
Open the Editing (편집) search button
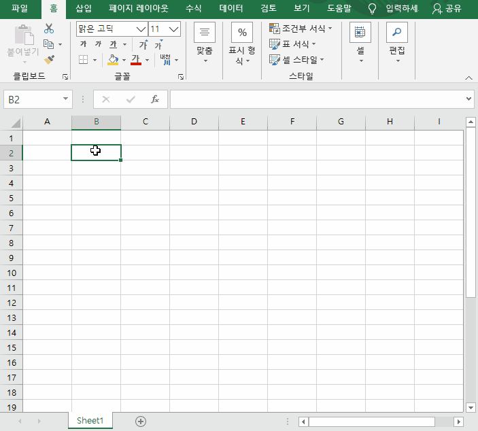397,43
